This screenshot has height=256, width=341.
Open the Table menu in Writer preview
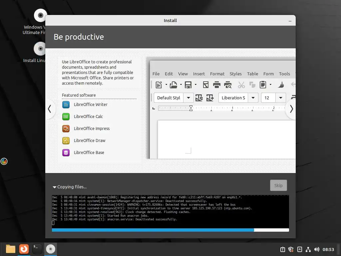252,74
